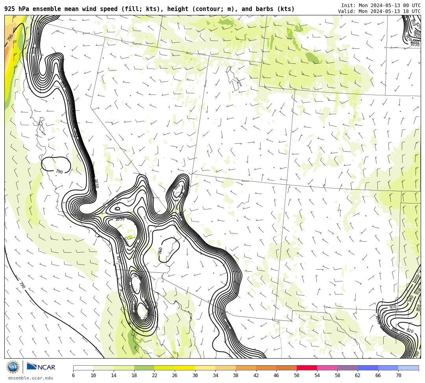Pick the bright yellow 26–30 kts colorbar segment
Image resolution: width=425 pixels, height=383 pixels.
coord(185,368)
